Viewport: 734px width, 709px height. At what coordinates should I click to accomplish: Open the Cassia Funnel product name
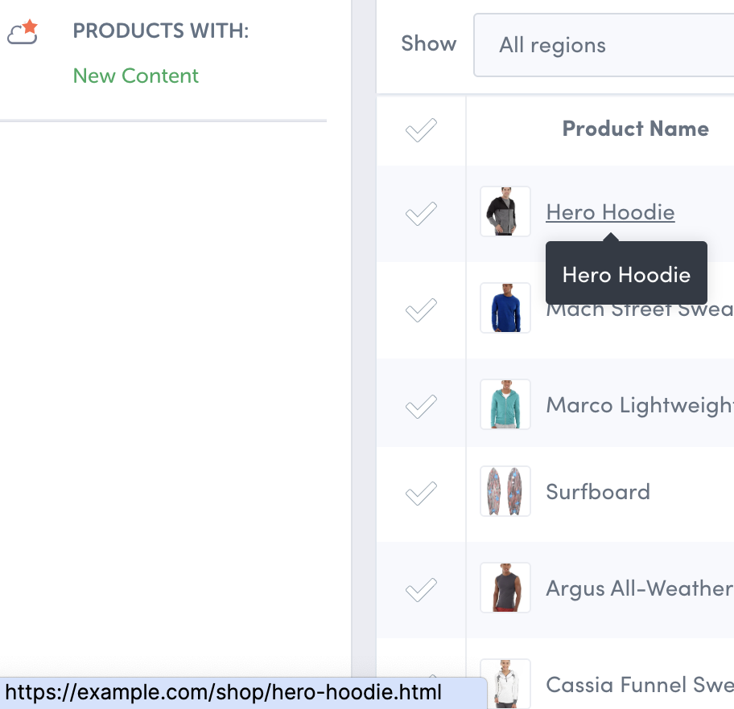tap(639, 685)
